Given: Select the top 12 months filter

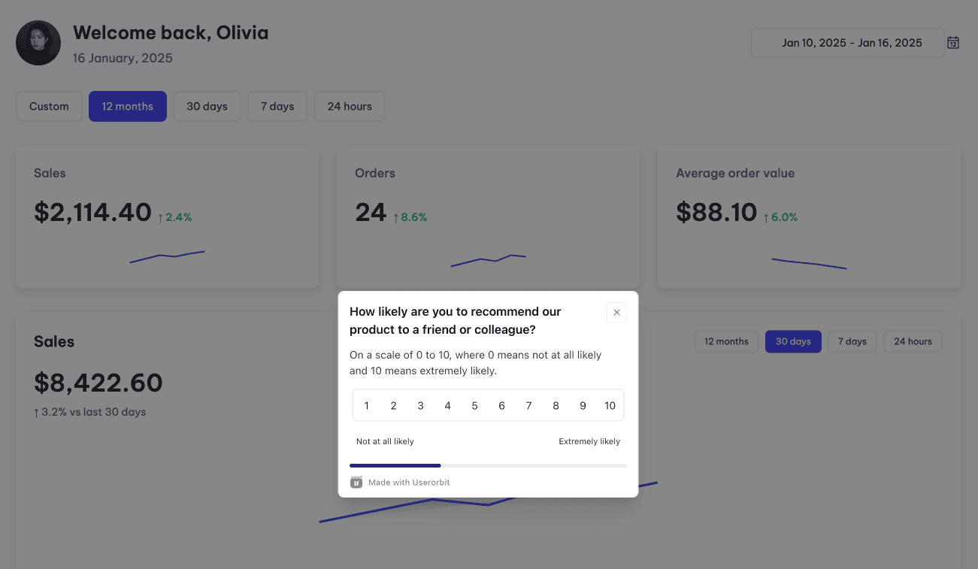Looking at the screenshot, I should (128, 107).
